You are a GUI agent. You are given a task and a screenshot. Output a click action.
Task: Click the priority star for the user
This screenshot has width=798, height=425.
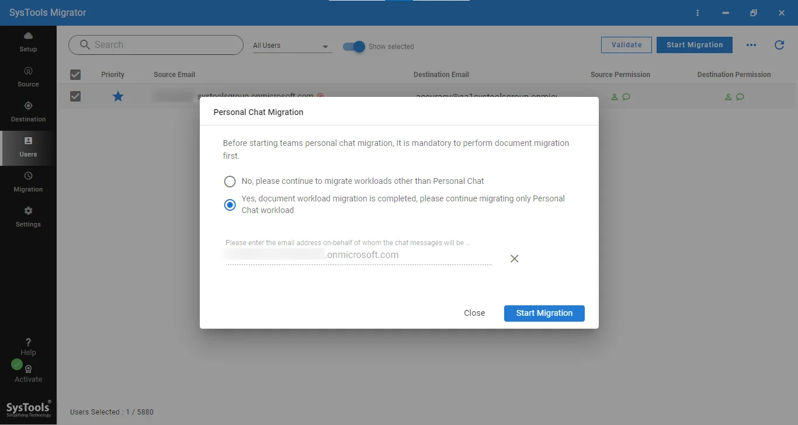pos(118,96)
